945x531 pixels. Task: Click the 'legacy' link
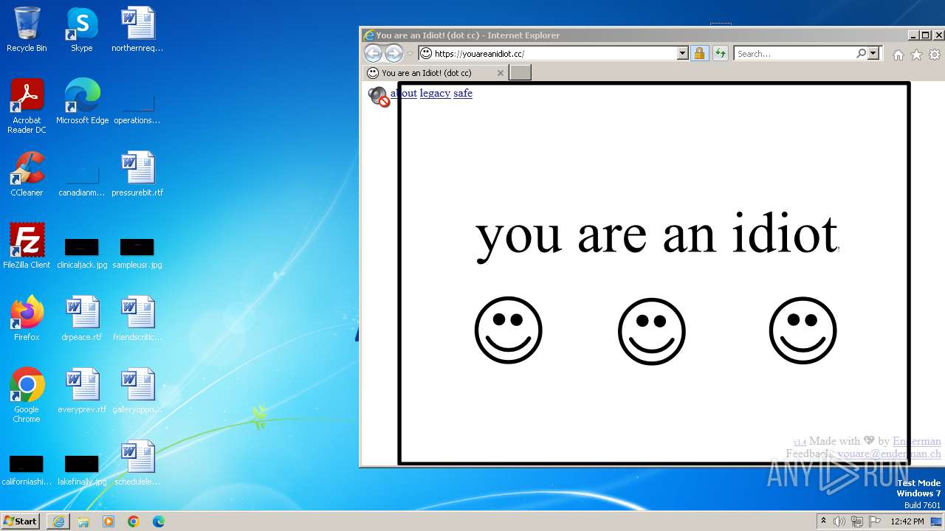tap(435, 93)
